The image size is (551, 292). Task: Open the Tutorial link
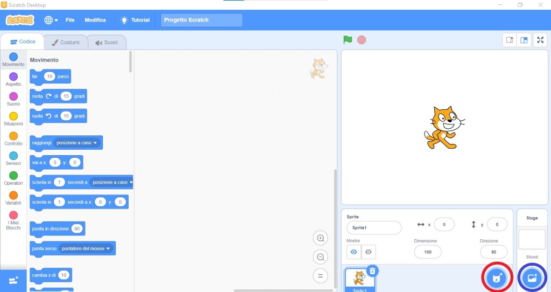click(x=135, y=20)
